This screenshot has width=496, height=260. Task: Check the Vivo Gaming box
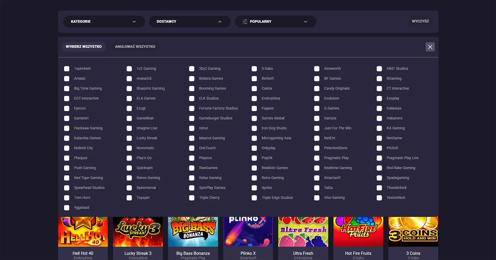pyautogui.click(x=317, y=198)
